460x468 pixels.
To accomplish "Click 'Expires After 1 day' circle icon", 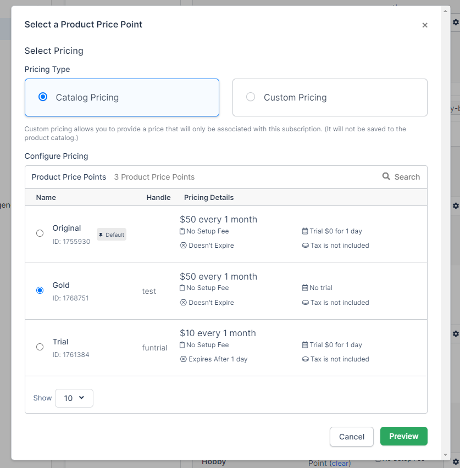I will 184,359.
